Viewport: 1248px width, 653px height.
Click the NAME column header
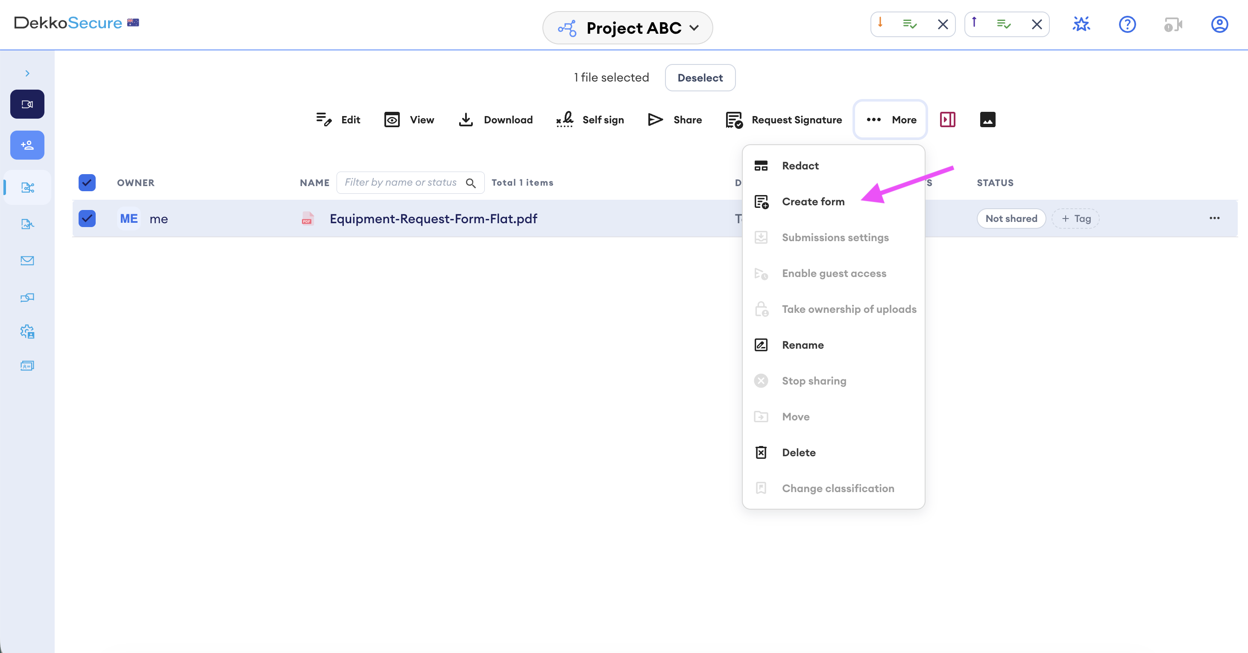[x=314, y=183]
